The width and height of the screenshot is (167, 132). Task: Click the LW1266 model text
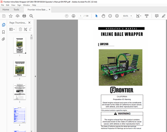104,44
